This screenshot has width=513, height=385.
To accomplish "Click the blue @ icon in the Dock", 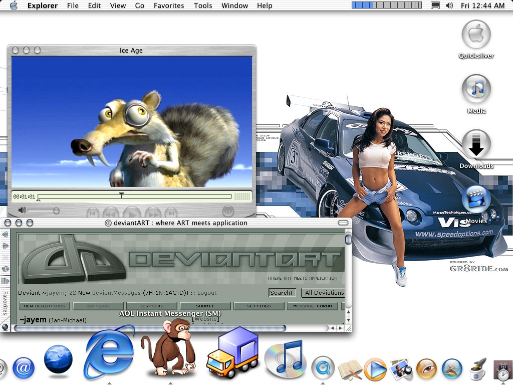I will click(23, 367).
